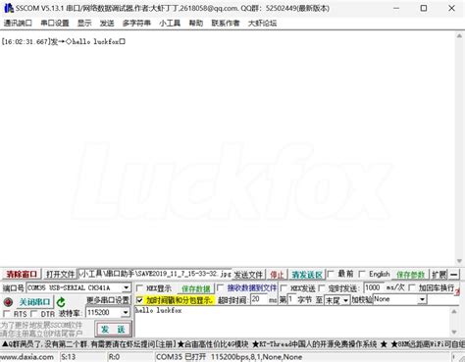
Task: Click the receive area scroll up arrow
Action: pos(459,36)
